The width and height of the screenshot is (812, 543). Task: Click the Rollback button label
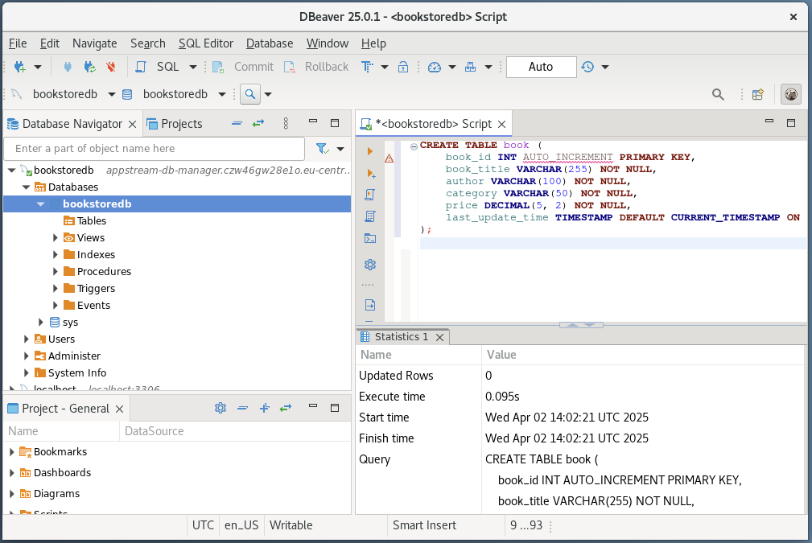(x=327, y=67)
